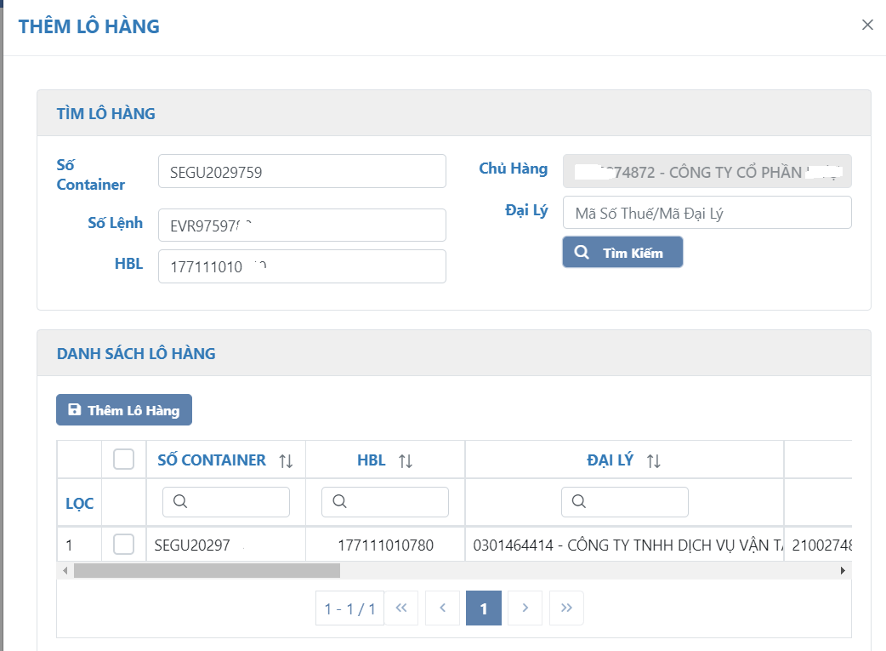This screenshot has width=886, height=651.
Task: Click the Số Container column filter box
Action: pyautogui.click(x=226, y=502)
